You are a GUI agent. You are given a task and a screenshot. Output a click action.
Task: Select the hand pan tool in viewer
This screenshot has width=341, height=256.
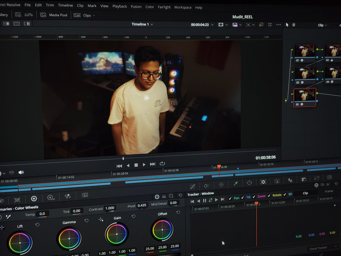pyautogui.click(x=294, y=25)
